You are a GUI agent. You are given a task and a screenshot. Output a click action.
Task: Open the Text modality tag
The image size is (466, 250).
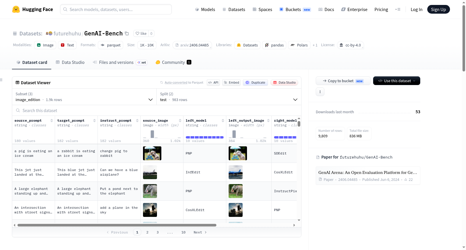point(67,45)
